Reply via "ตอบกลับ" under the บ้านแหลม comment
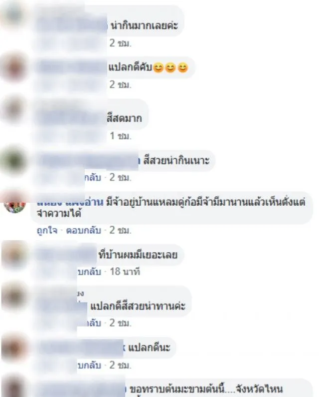Image resolution: width=319 pixels, height=397 pixels. [x=83, y=230]
